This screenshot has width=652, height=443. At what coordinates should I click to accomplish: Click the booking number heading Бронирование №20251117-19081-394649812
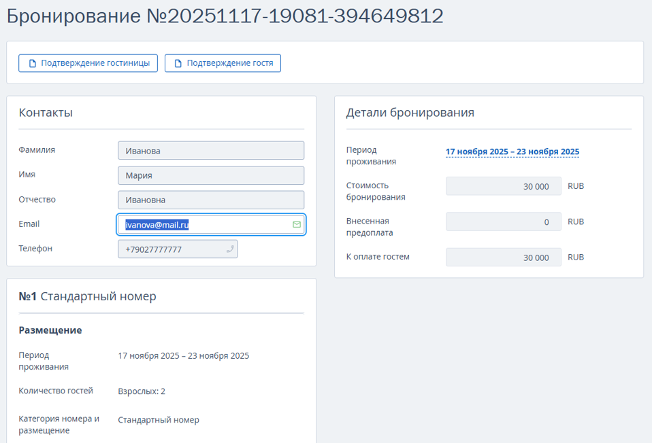point(225,16)
